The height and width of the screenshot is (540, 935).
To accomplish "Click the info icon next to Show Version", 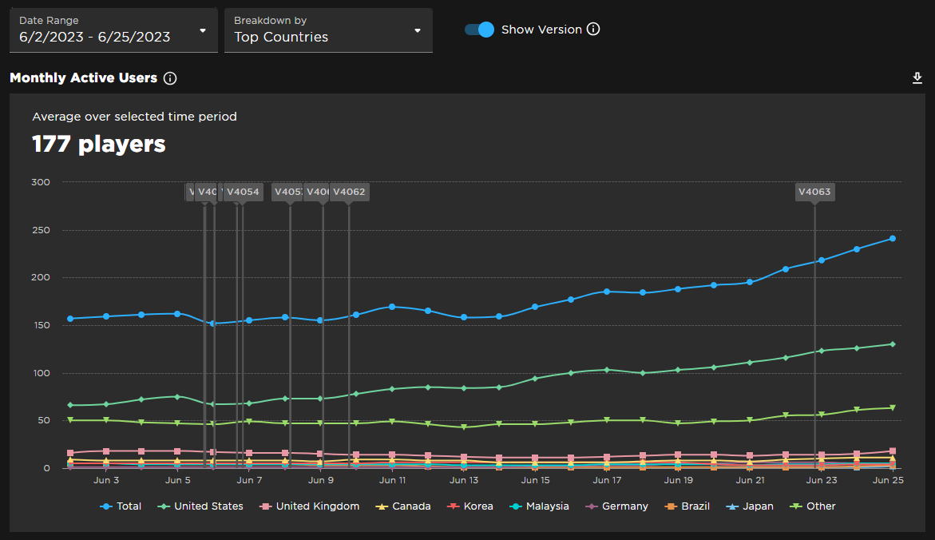I will (x=592, y=29).
